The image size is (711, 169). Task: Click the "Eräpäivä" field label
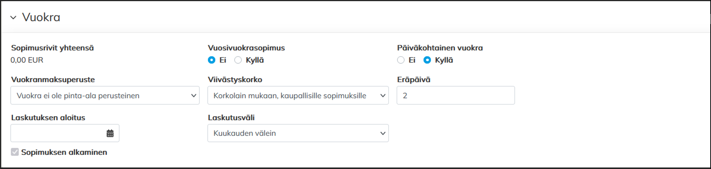tap(414, 80)
